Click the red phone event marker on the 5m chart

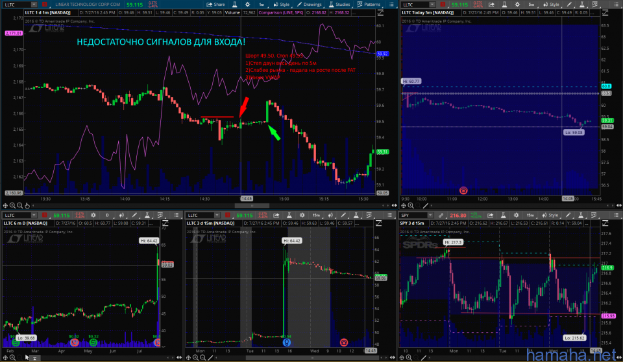[463, 190]
